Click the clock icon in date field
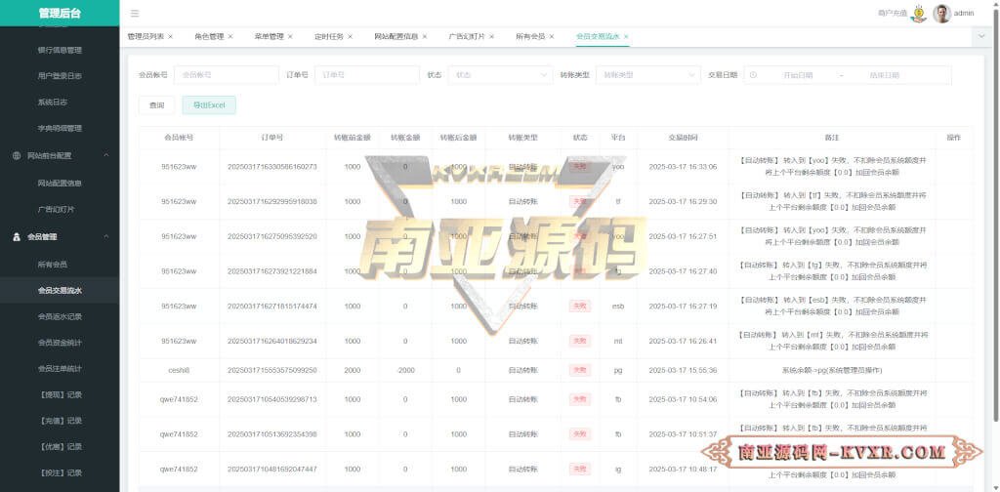The height and width of the screenshot is (492, 1000). pyautogui.click(x=754, y=75)
